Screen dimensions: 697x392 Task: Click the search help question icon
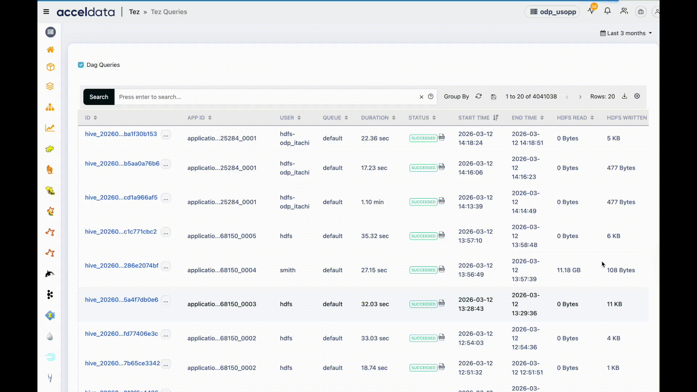(x=431, y=97)
